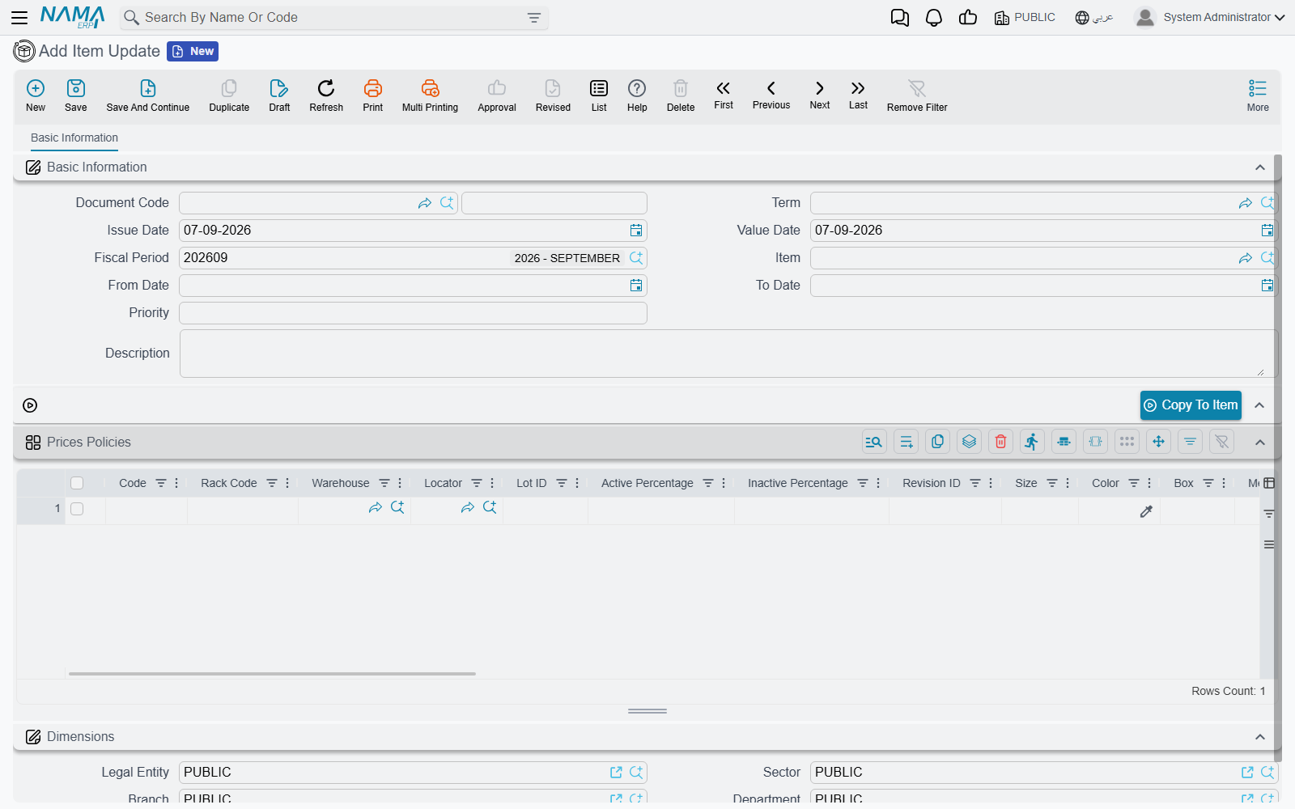This screenshot has width=1295, height=809.
Task: Check the row 1 checkbox
Action: coord(77,509)
